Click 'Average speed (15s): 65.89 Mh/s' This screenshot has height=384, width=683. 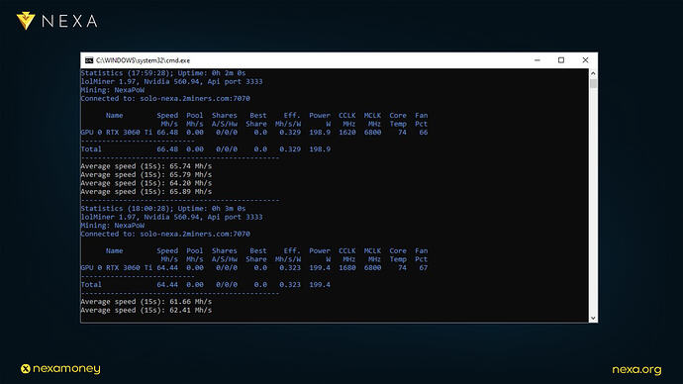coord(146,192)
